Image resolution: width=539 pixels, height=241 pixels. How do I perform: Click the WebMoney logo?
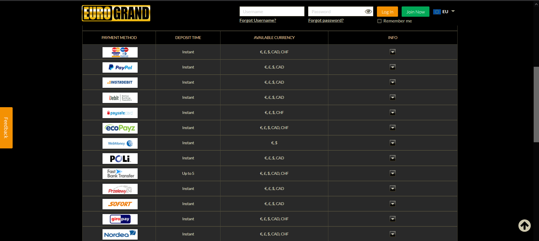120,143
